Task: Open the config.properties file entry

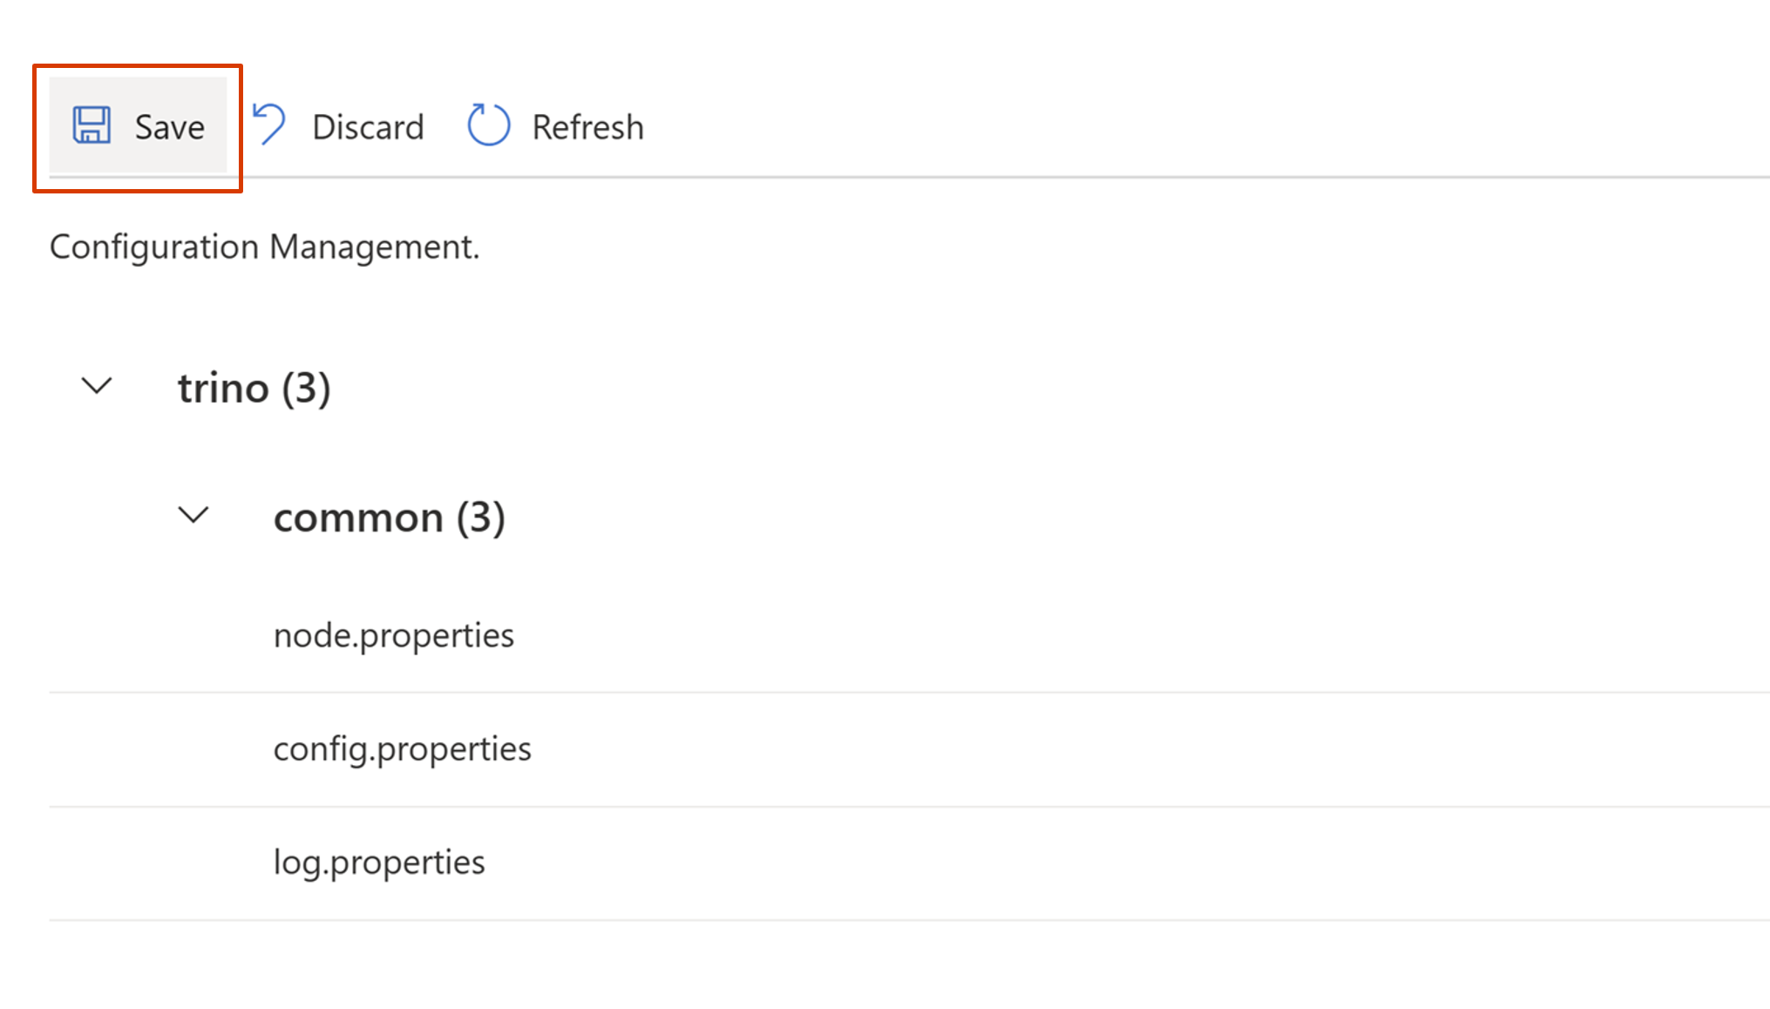Action: (x=402, y=748)
